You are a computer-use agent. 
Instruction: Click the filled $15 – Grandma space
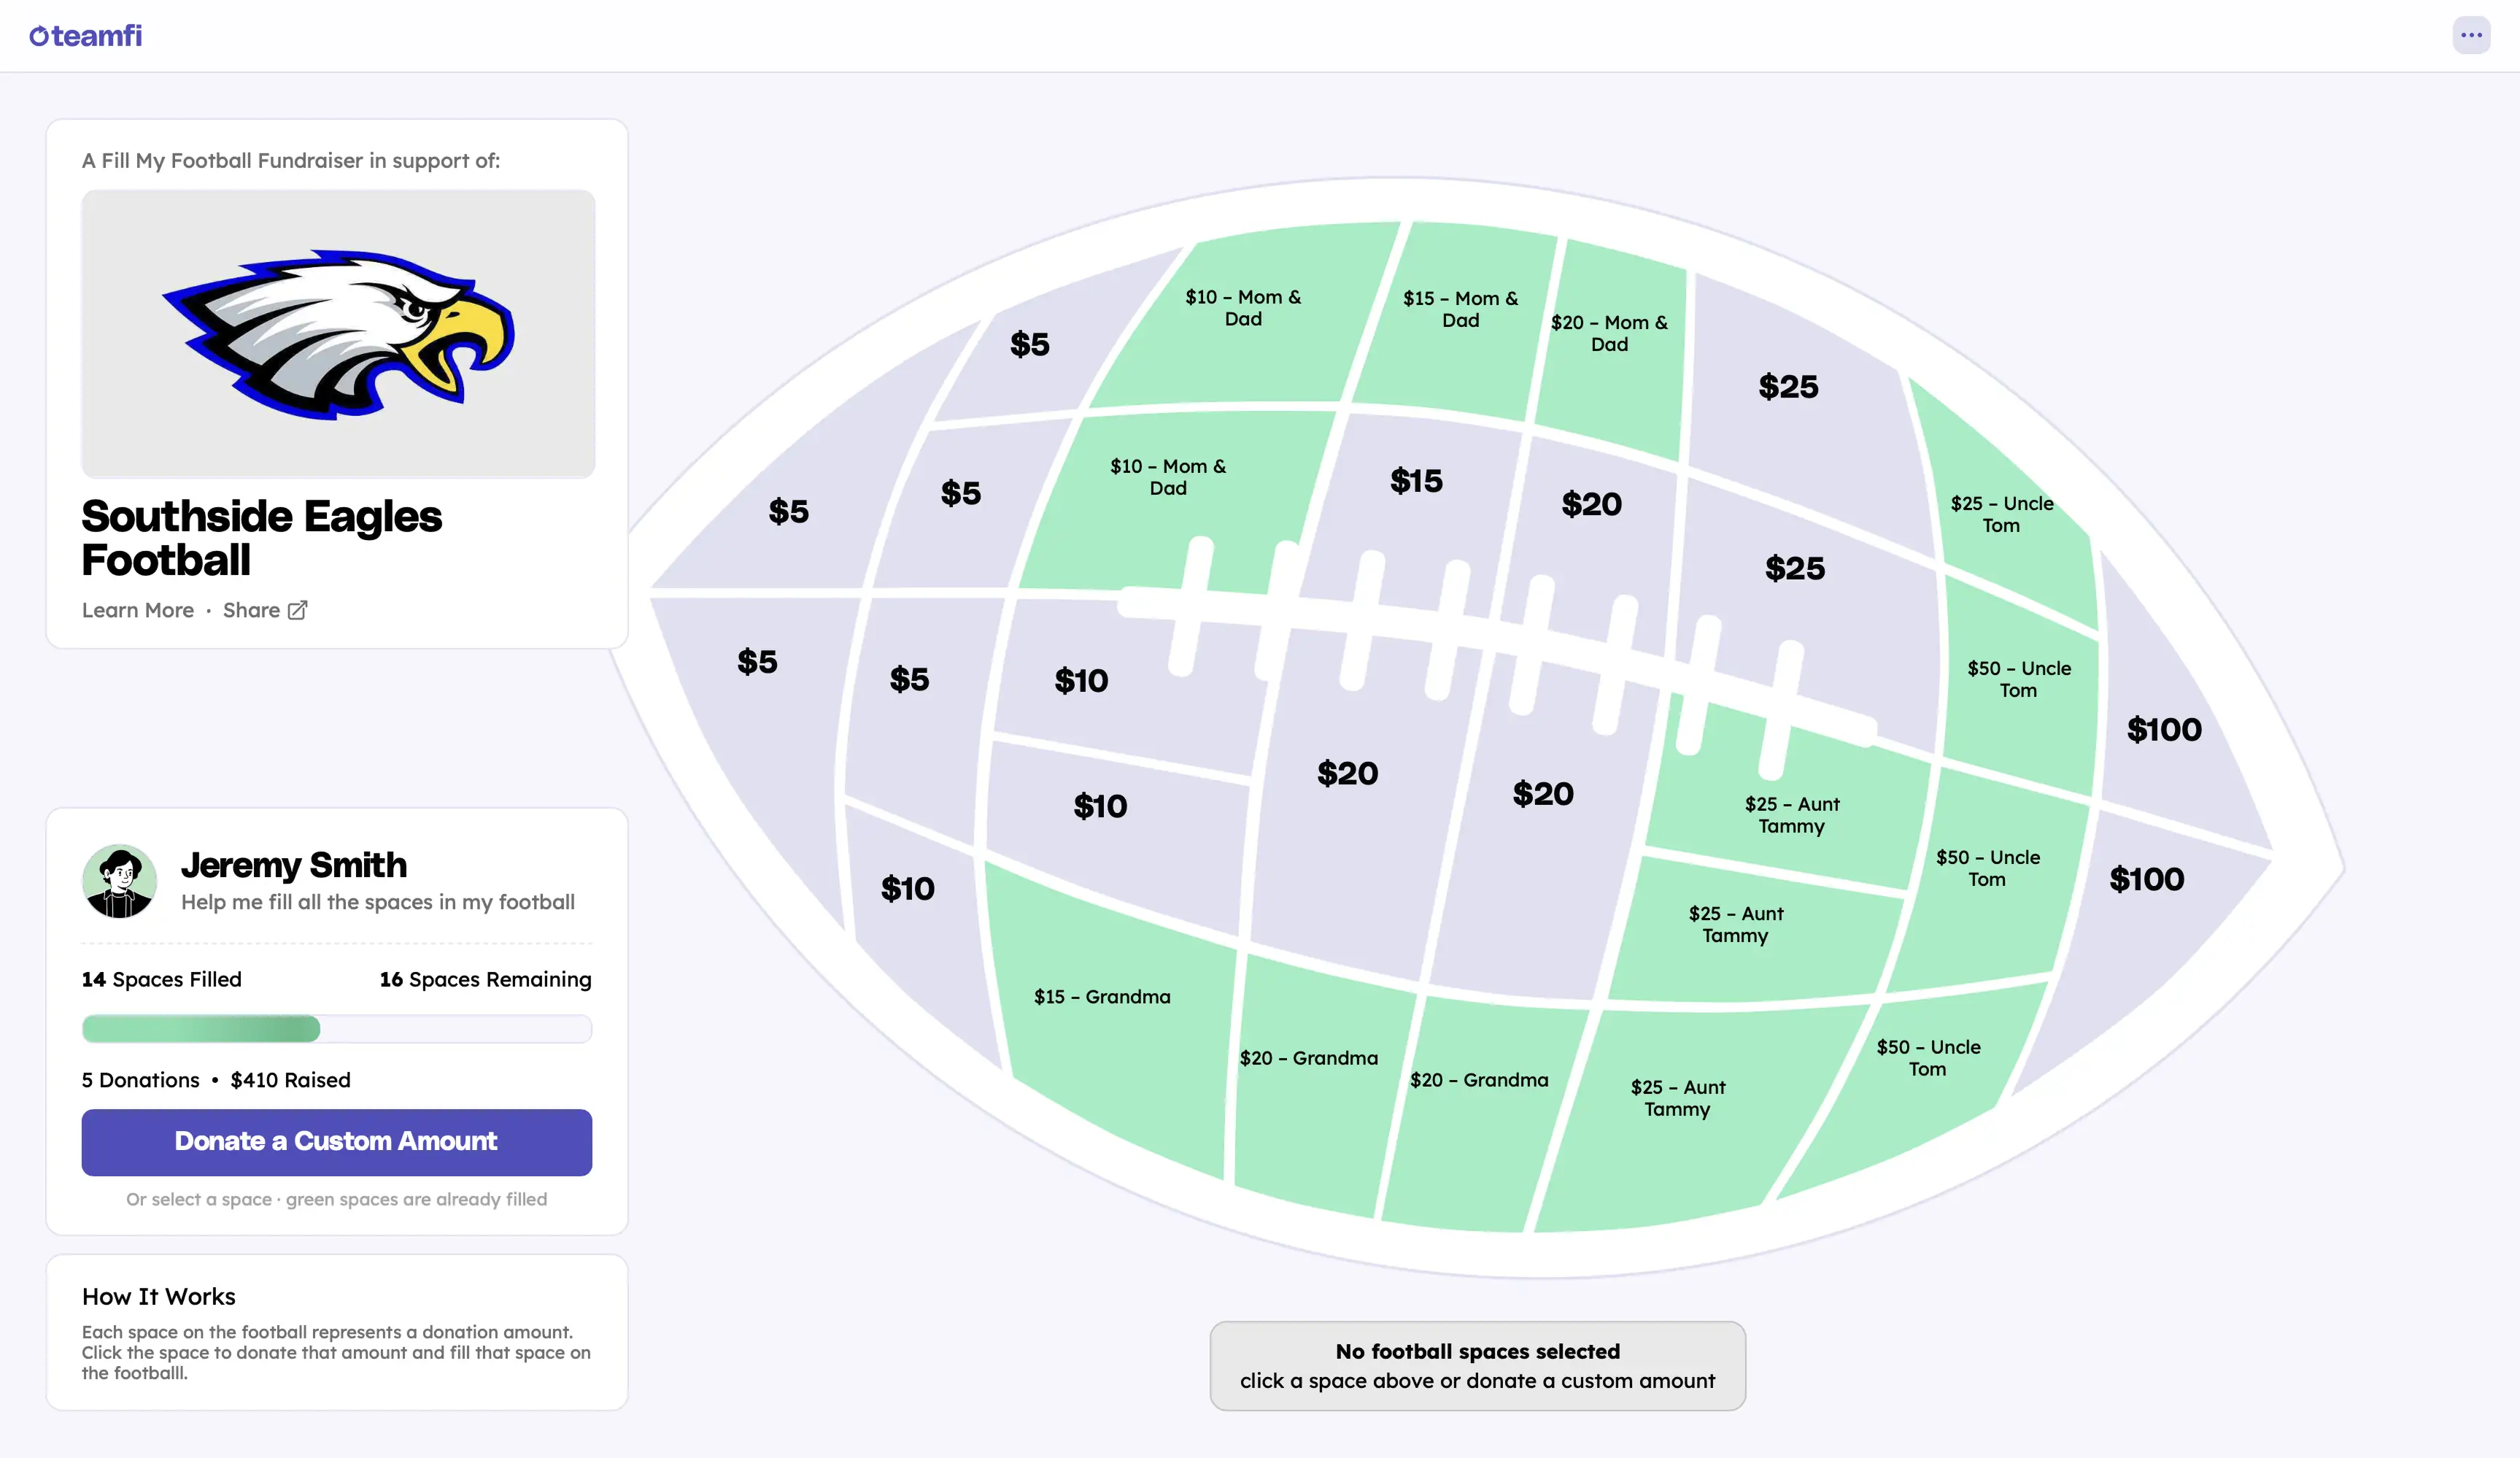(1102, 997)
